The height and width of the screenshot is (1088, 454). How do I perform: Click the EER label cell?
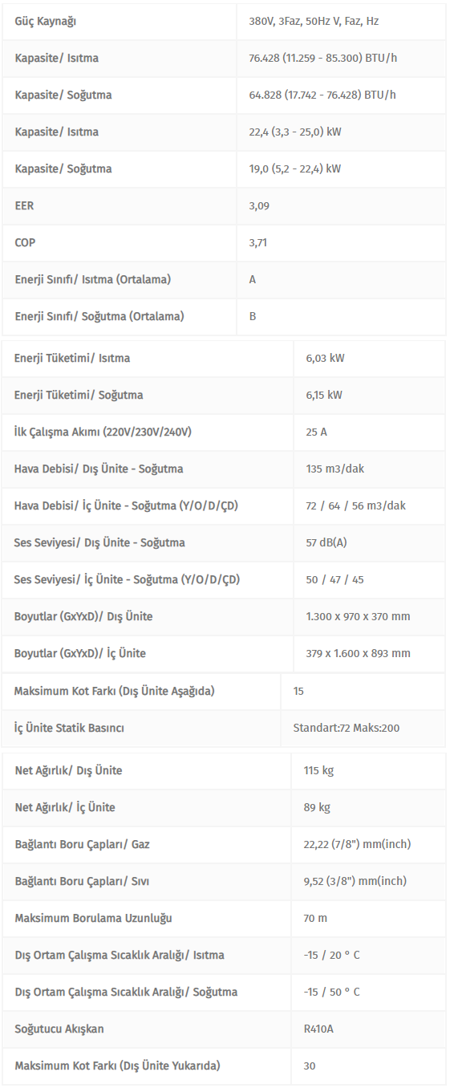pos(24,206)
